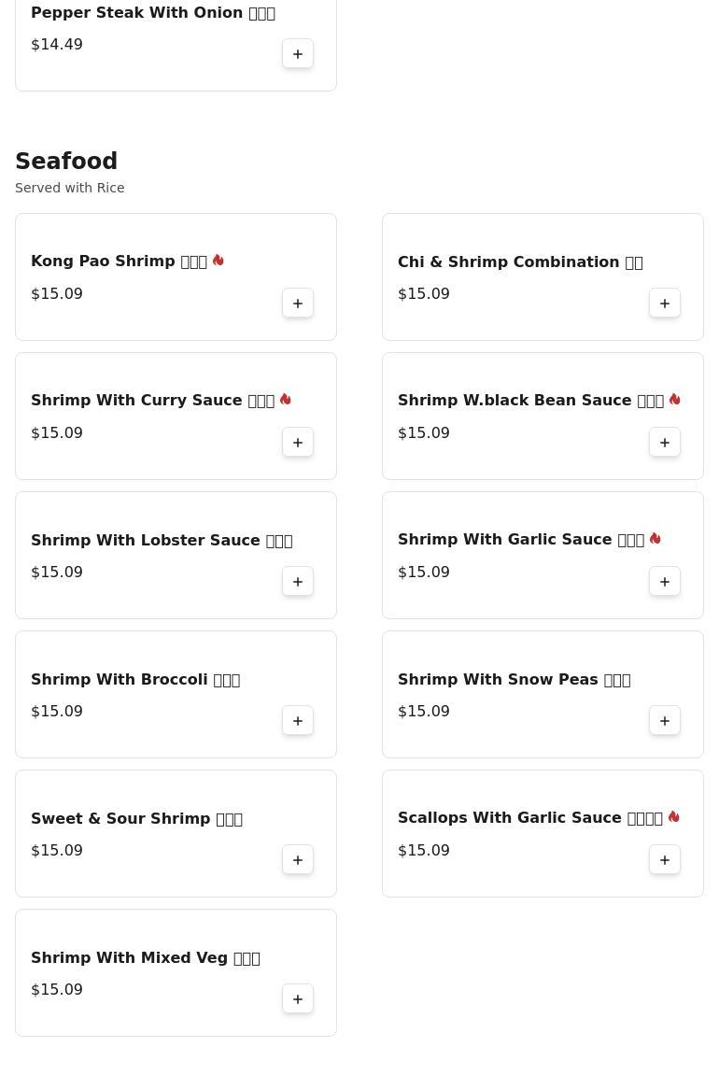Click spicy flame icon beside Shrimp With Curry Sauce
The width and height of the screenshot is (719, 1089).
click(286, 400)
